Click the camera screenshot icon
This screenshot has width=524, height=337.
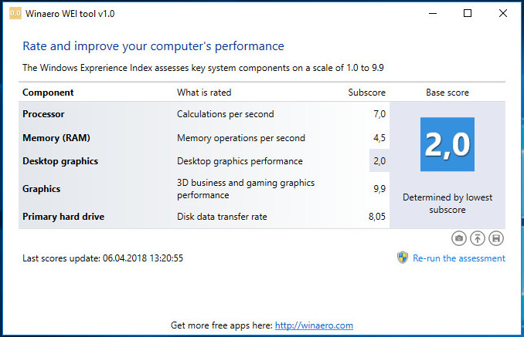point(459,238)
